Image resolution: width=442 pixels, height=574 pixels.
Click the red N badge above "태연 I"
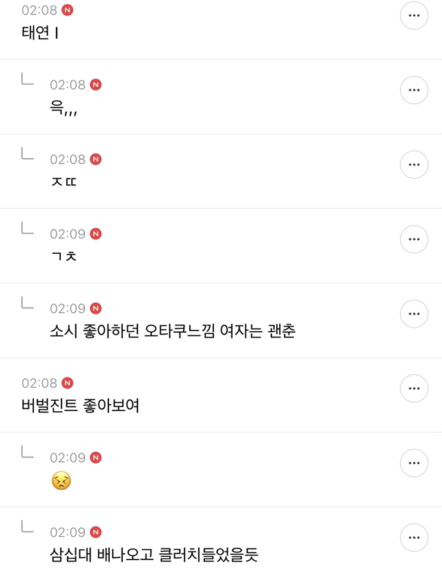pyautogui.click(x=67, y=10)
